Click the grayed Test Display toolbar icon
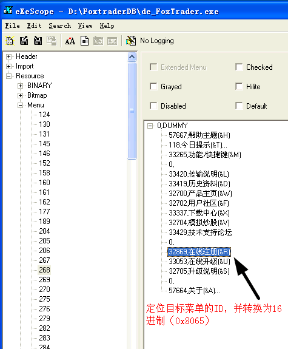 98,41
